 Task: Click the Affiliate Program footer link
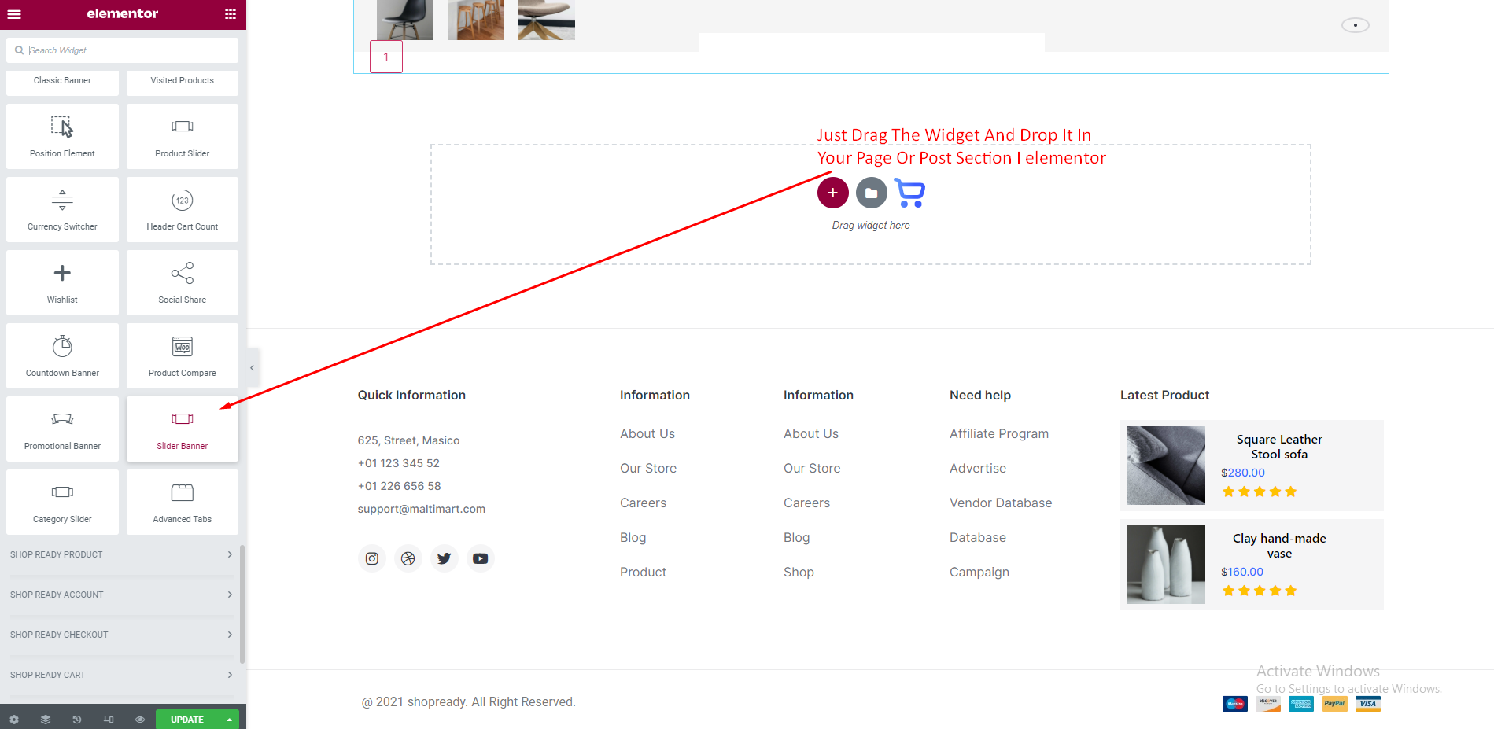[998, 433]
